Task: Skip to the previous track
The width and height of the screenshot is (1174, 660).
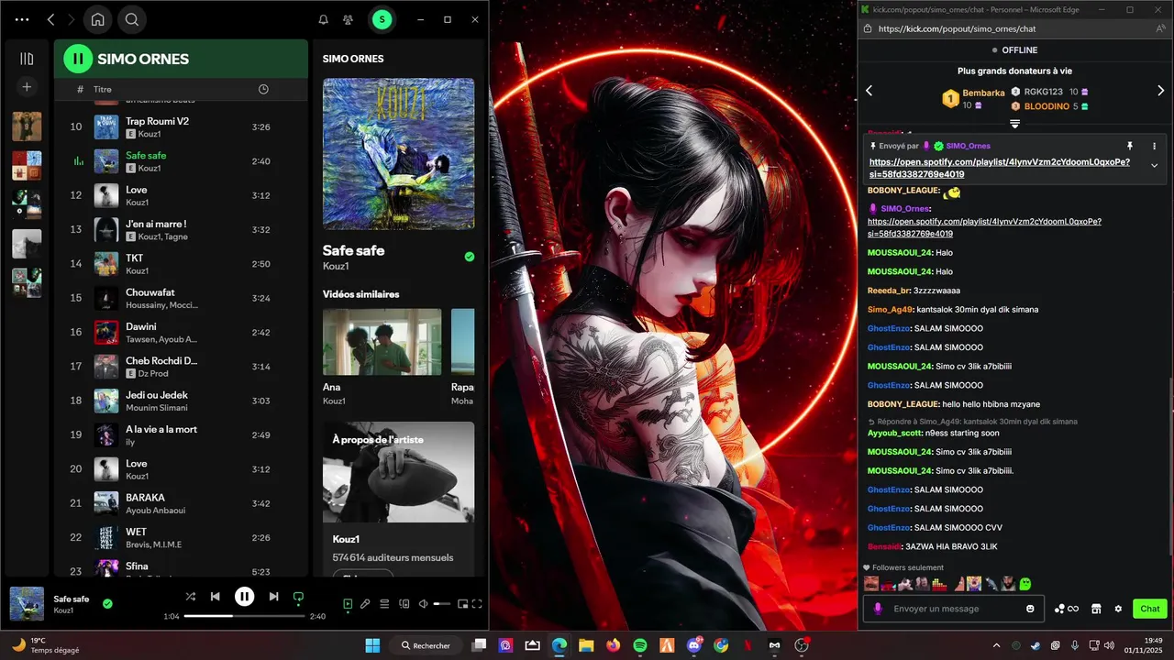Action: point(216,597)
